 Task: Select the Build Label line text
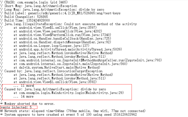[x=62, y=13]
